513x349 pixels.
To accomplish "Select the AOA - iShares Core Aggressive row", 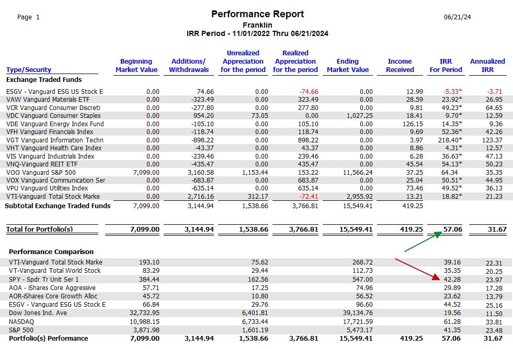I will (256, 288).
